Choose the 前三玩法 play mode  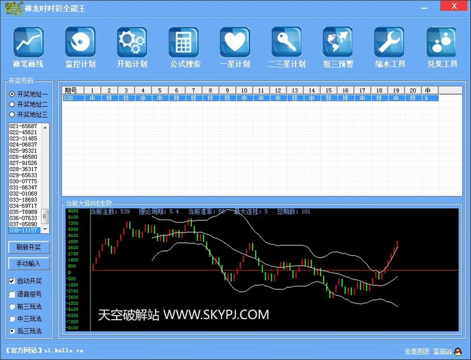pos(12,306)
